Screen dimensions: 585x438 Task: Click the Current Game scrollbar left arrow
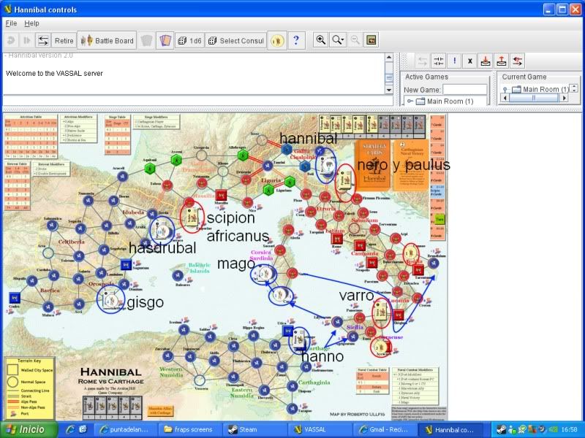click(505, 98)
